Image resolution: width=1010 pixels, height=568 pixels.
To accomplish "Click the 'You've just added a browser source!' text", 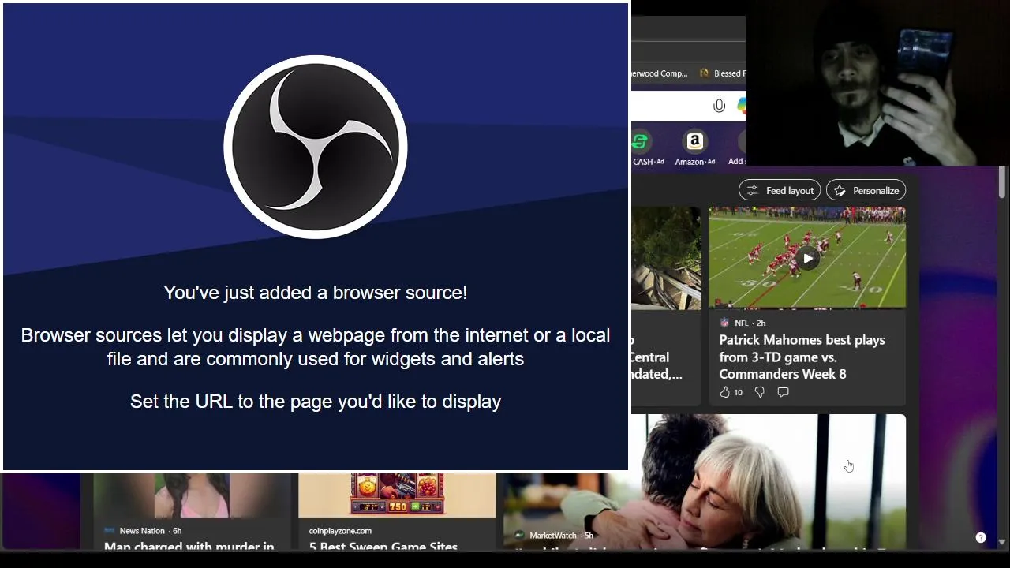I will point(316,293).
